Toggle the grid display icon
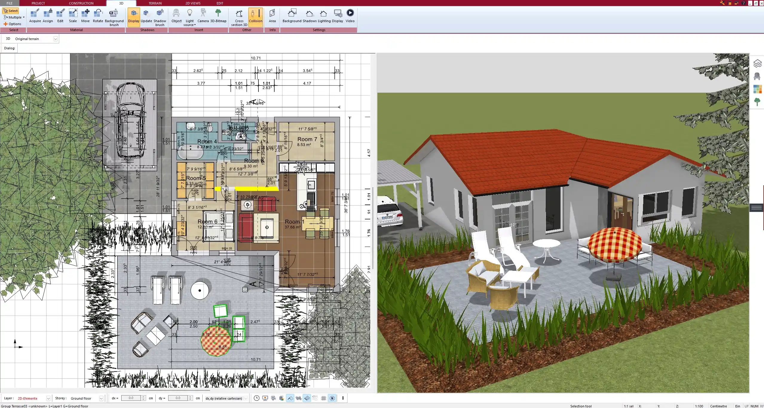 (x=324, y=398)
